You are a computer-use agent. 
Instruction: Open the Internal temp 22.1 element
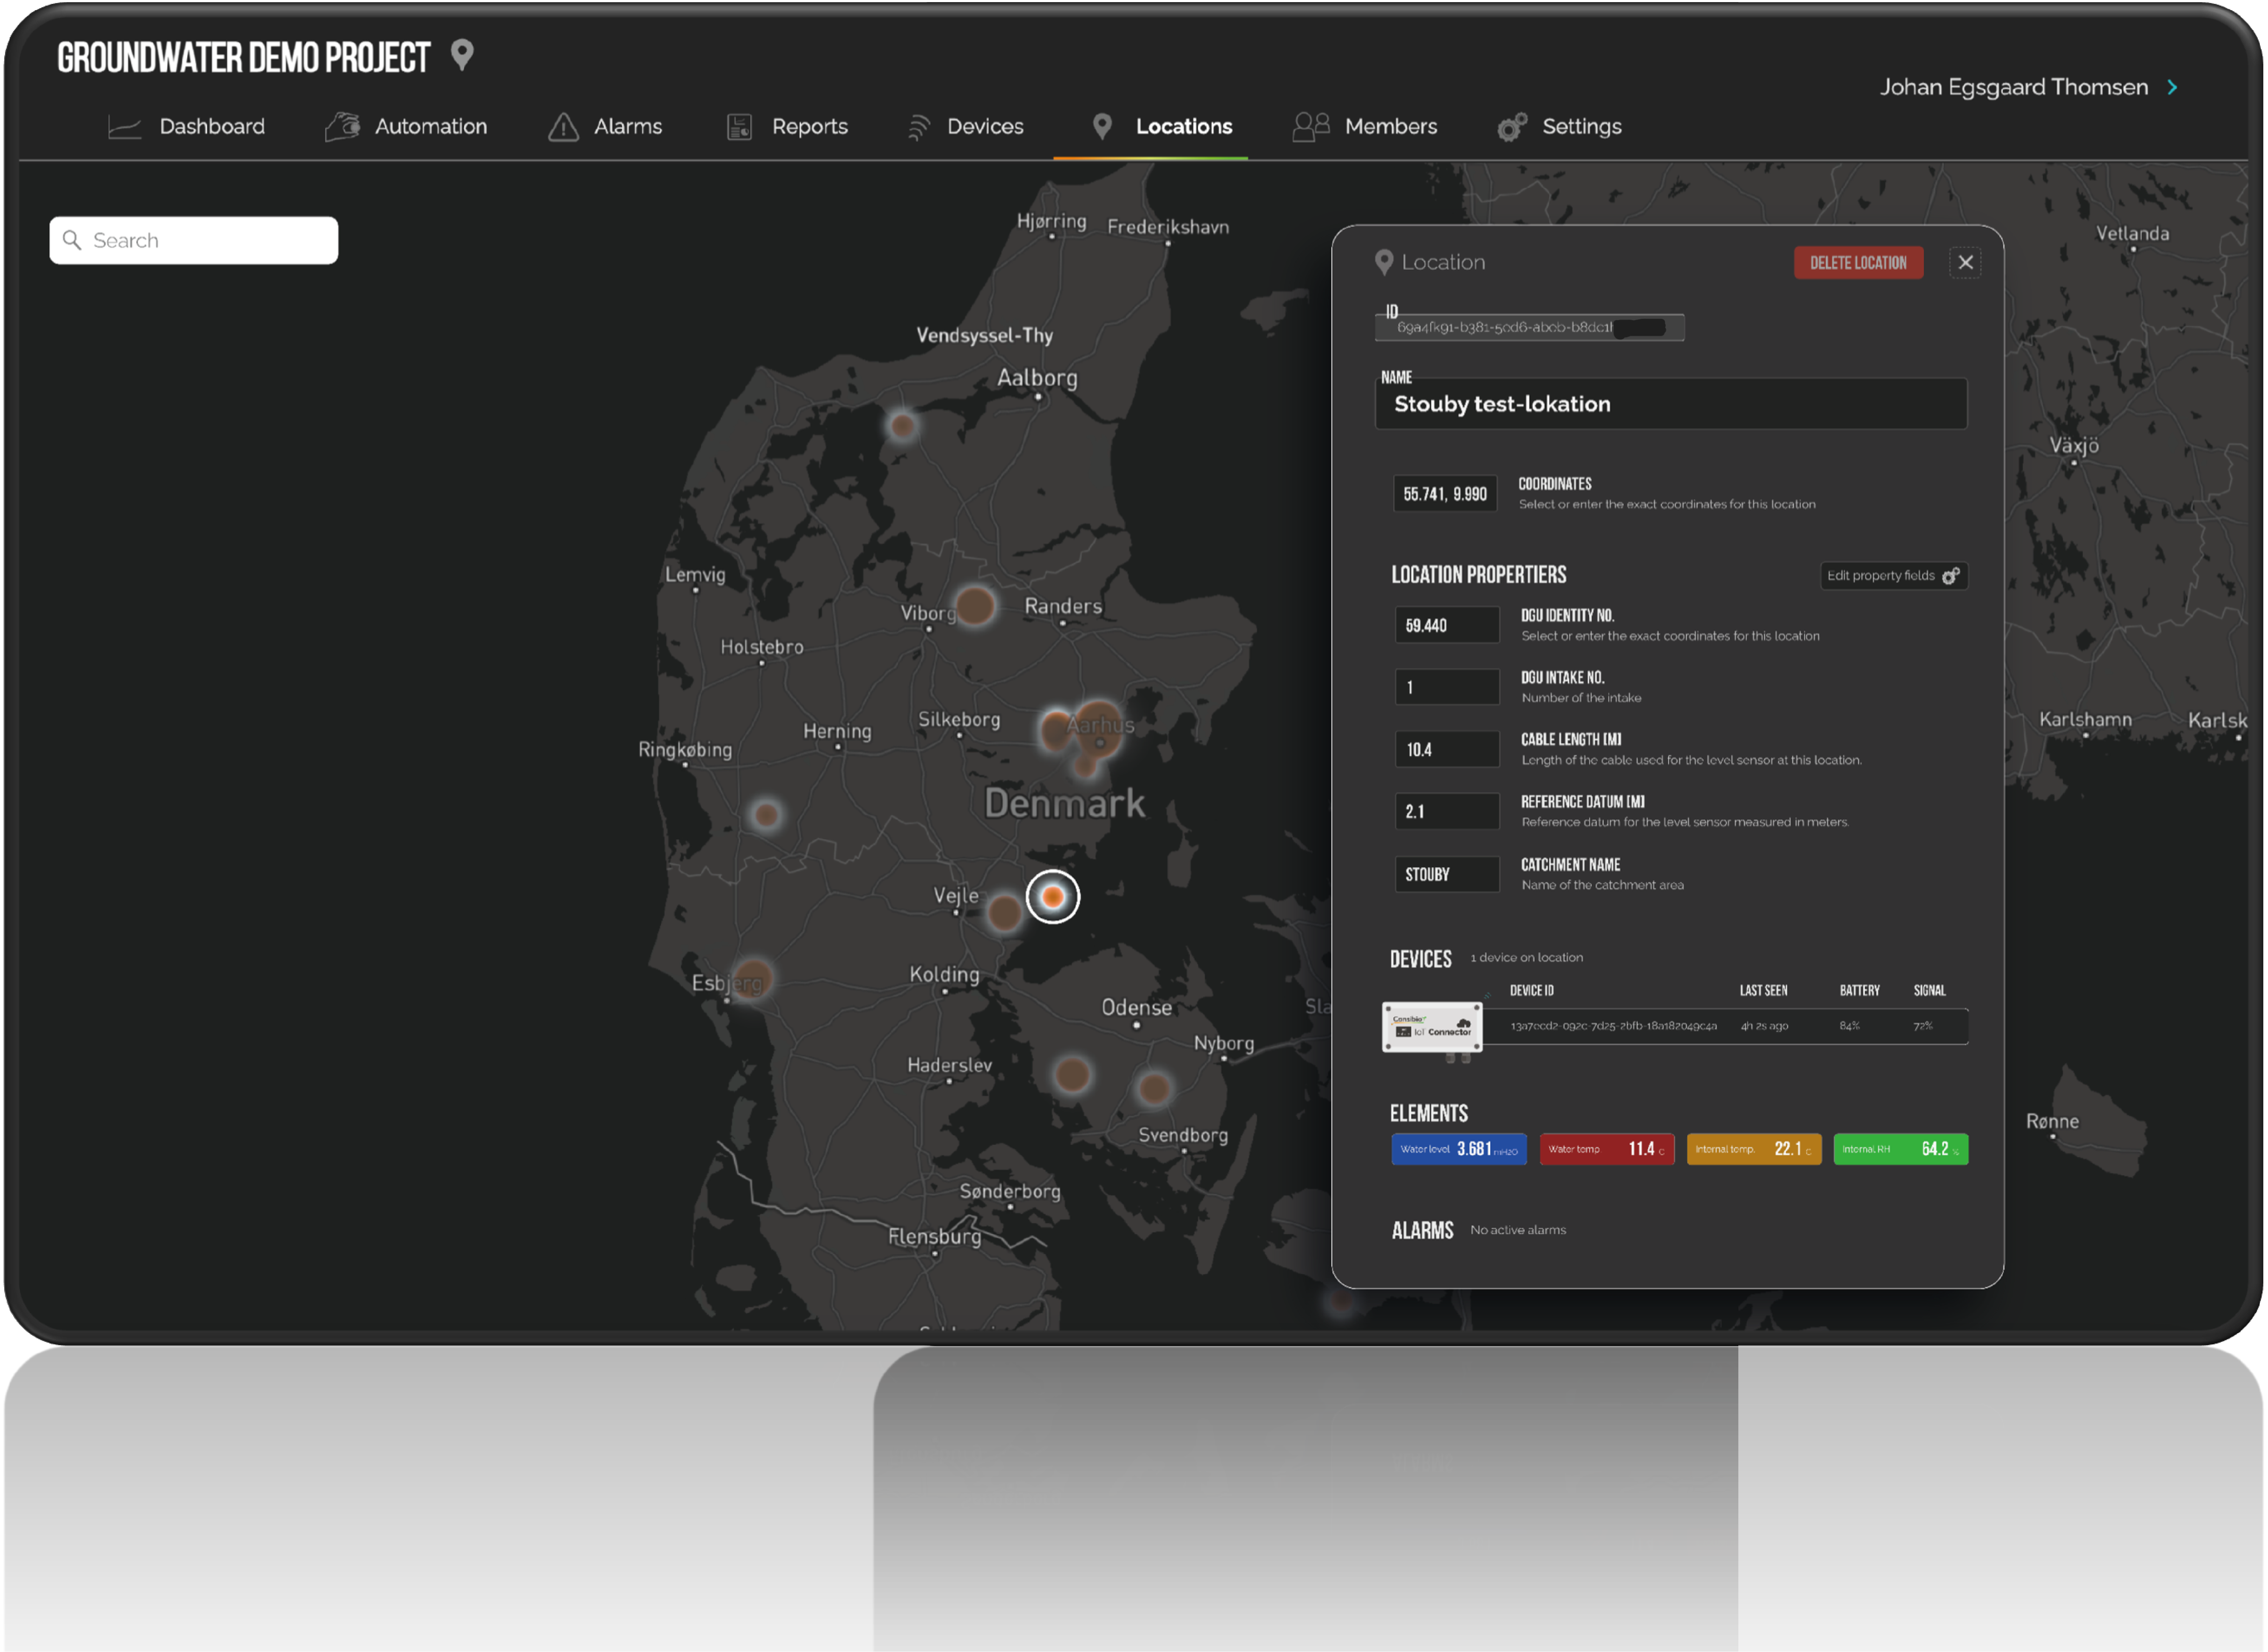[x=1754, y=1150]
